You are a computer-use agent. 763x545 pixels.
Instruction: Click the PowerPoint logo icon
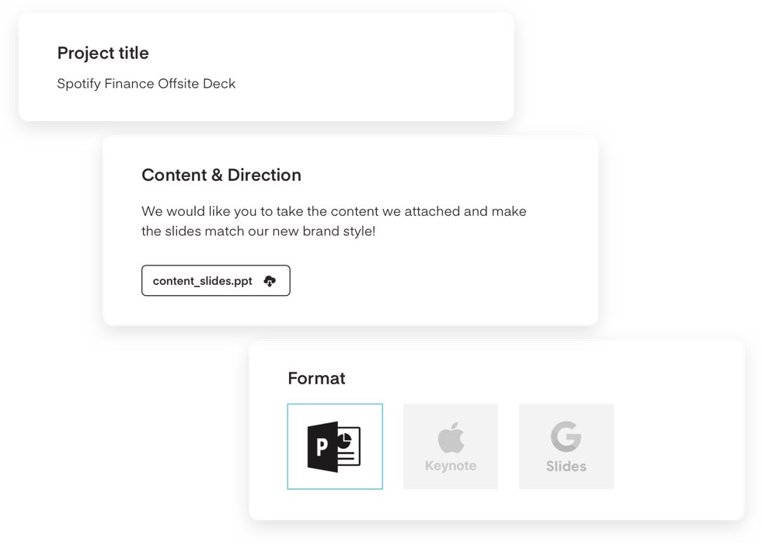(334, 447)
